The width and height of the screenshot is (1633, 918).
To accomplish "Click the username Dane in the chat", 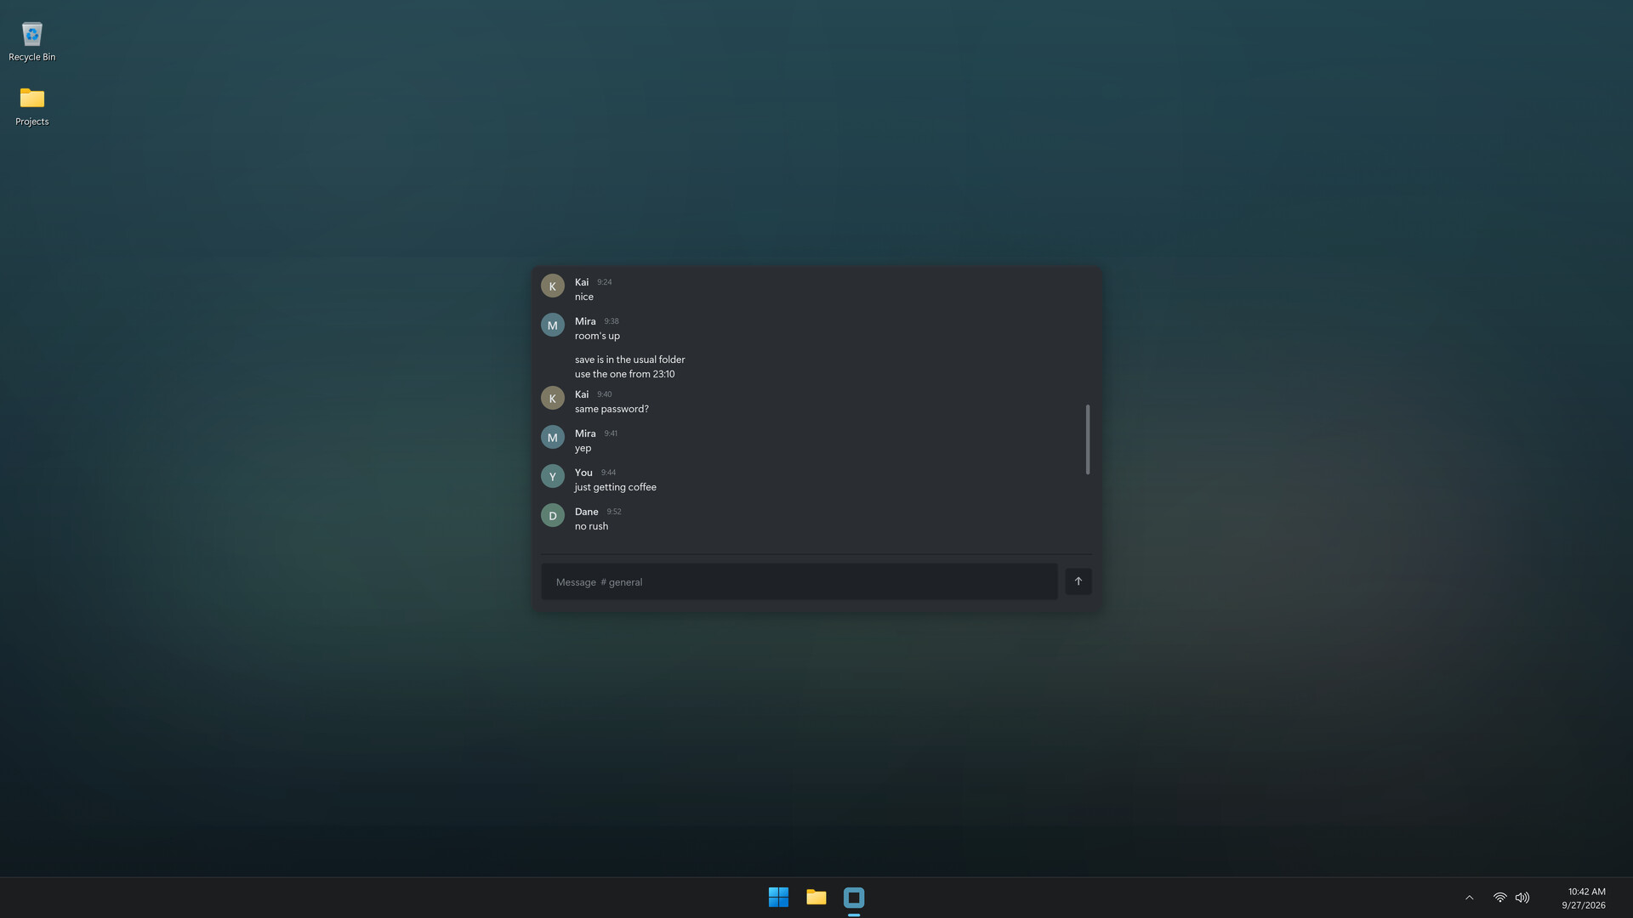I will pyautogui.click(x=586, y=512).
